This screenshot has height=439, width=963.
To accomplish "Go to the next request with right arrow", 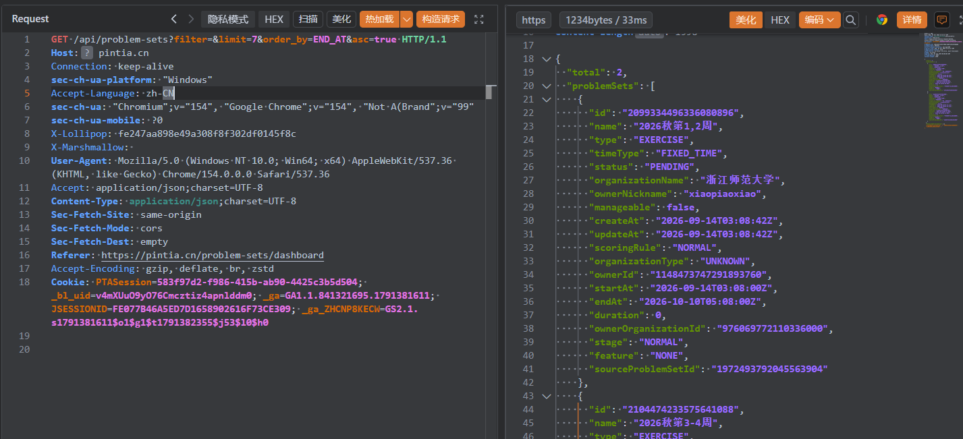I will point(191,20).
